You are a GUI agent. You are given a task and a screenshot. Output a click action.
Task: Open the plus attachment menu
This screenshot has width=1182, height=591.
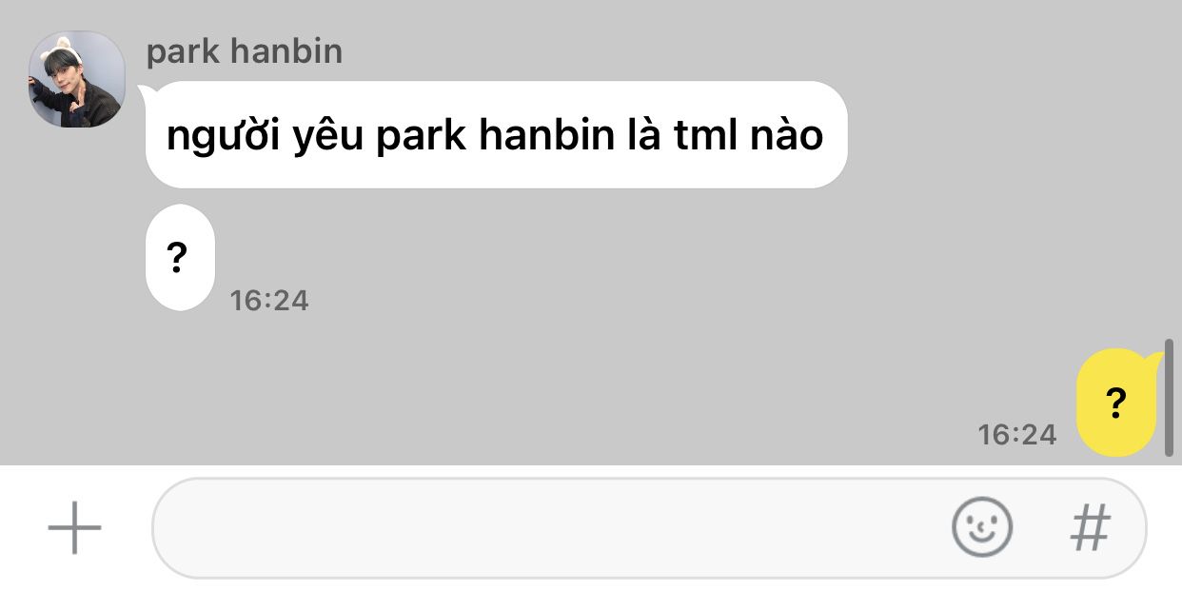[x=74, y=527]
